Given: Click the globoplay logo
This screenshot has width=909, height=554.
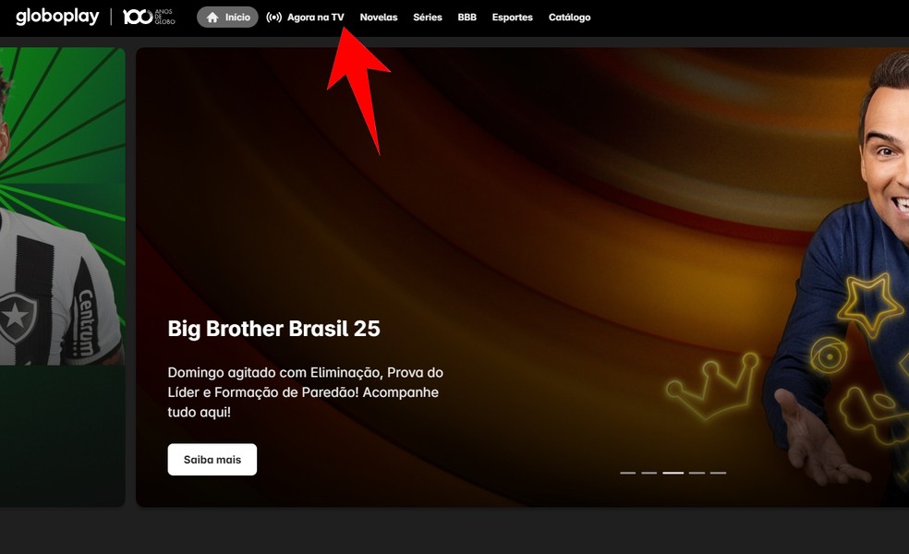Looking at the screenshot, I should [57, 17].
